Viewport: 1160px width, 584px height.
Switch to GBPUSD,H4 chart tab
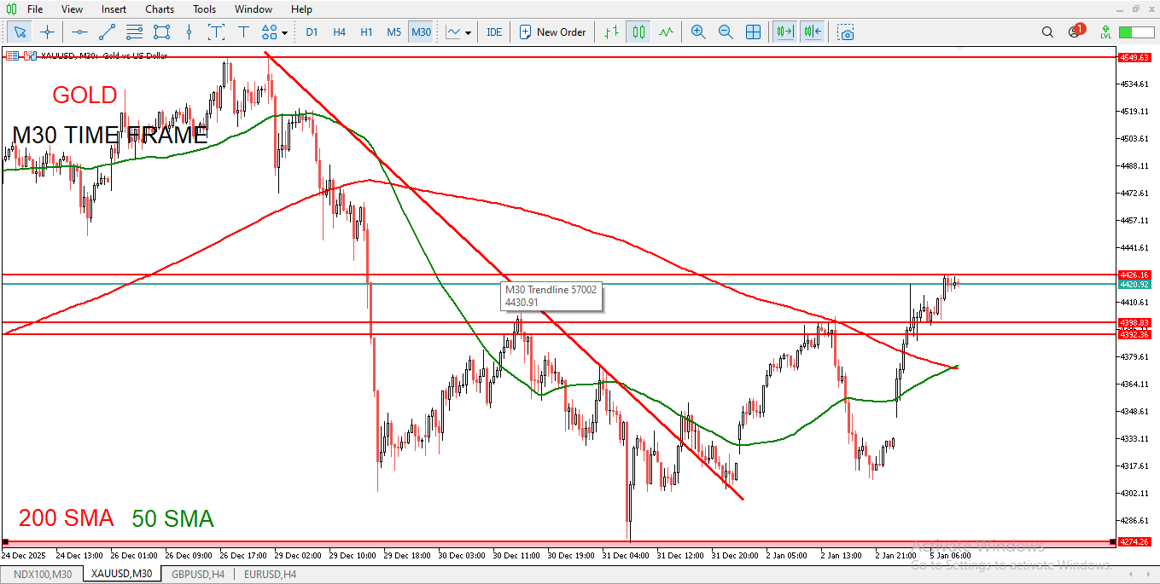(198, 575)
